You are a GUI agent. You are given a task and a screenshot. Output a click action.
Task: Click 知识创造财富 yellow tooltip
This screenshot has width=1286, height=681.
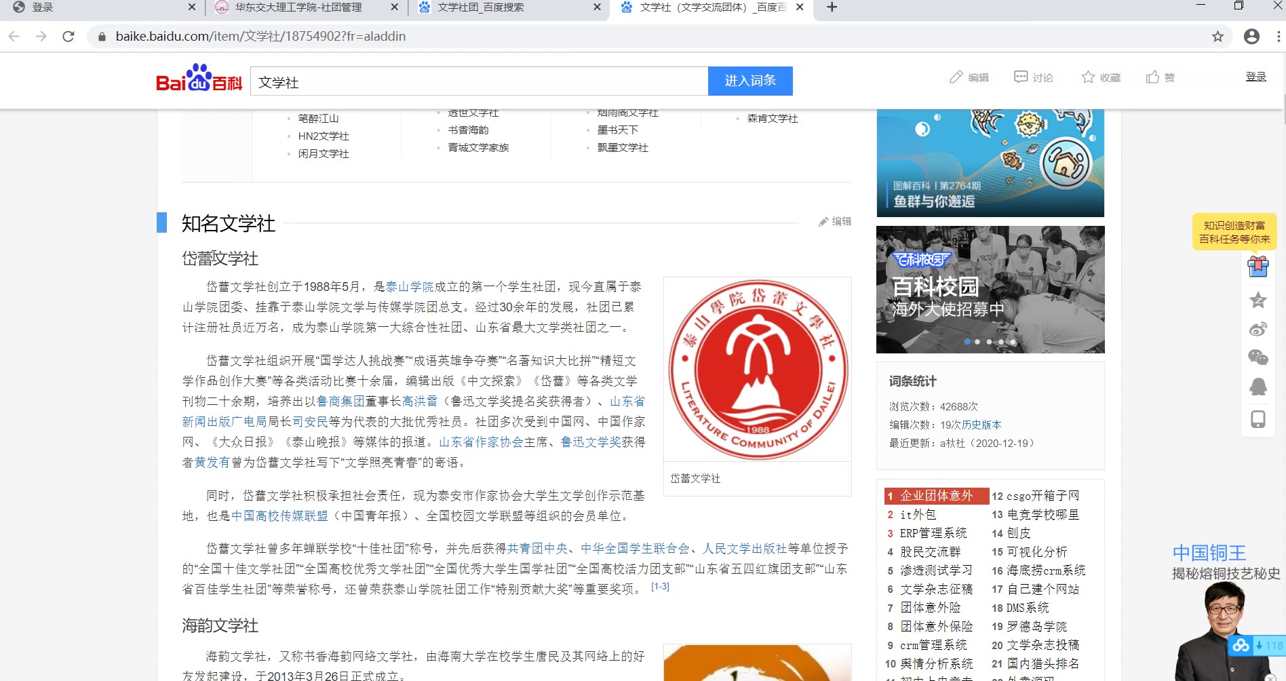pyautogui.click(x=1234, y=232)
